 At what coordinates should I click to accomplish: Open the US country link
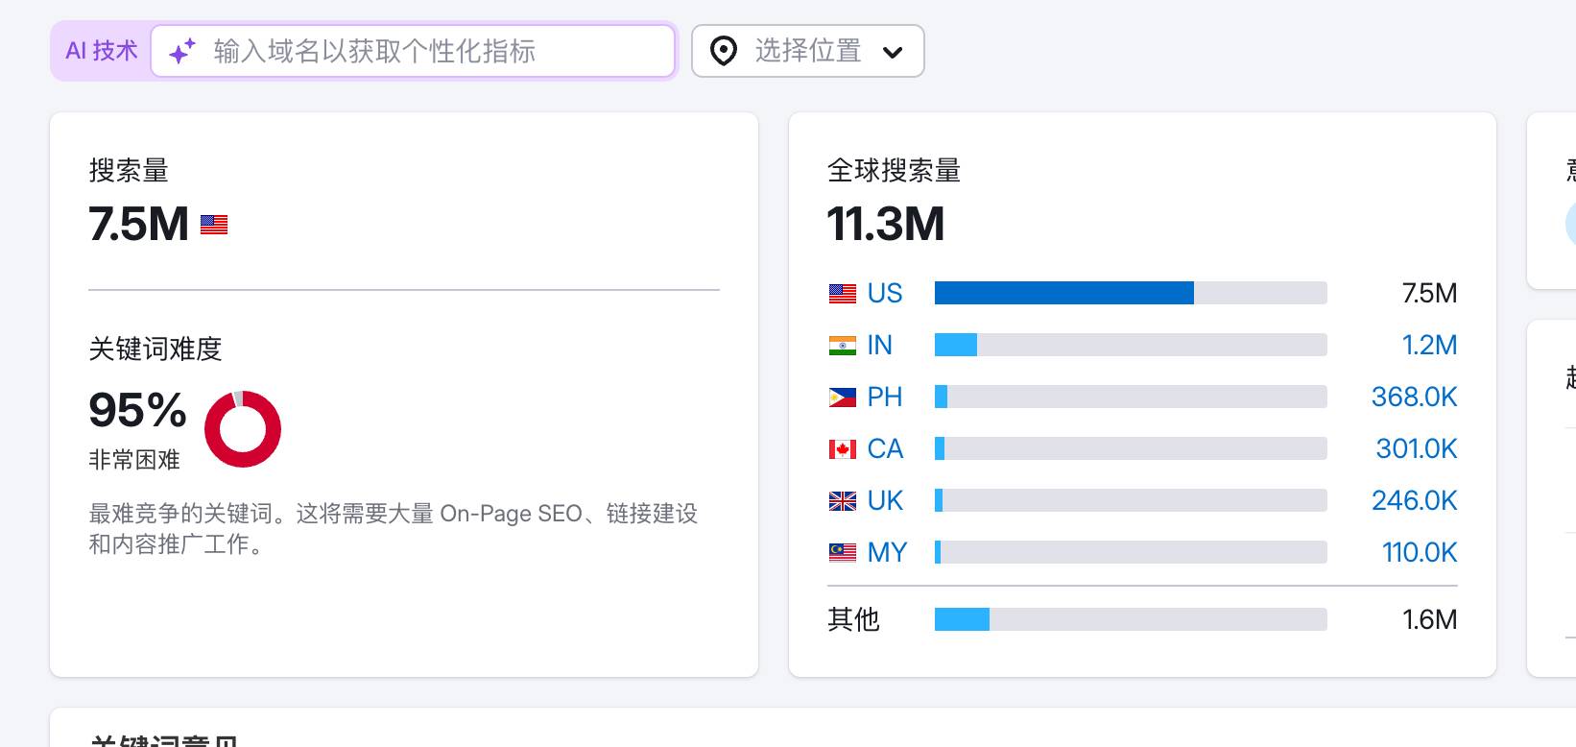point(885,293)
